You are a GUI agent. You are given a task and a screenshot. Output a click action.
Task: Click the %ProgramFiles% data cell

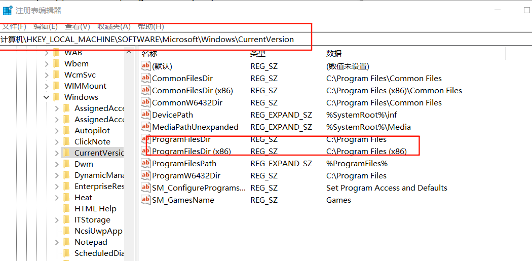[357, 164]
